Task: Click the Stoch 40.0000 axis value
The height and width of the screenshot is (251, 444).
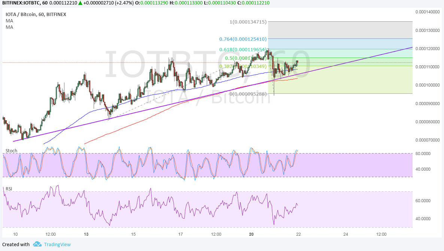Action: point(423,169)
